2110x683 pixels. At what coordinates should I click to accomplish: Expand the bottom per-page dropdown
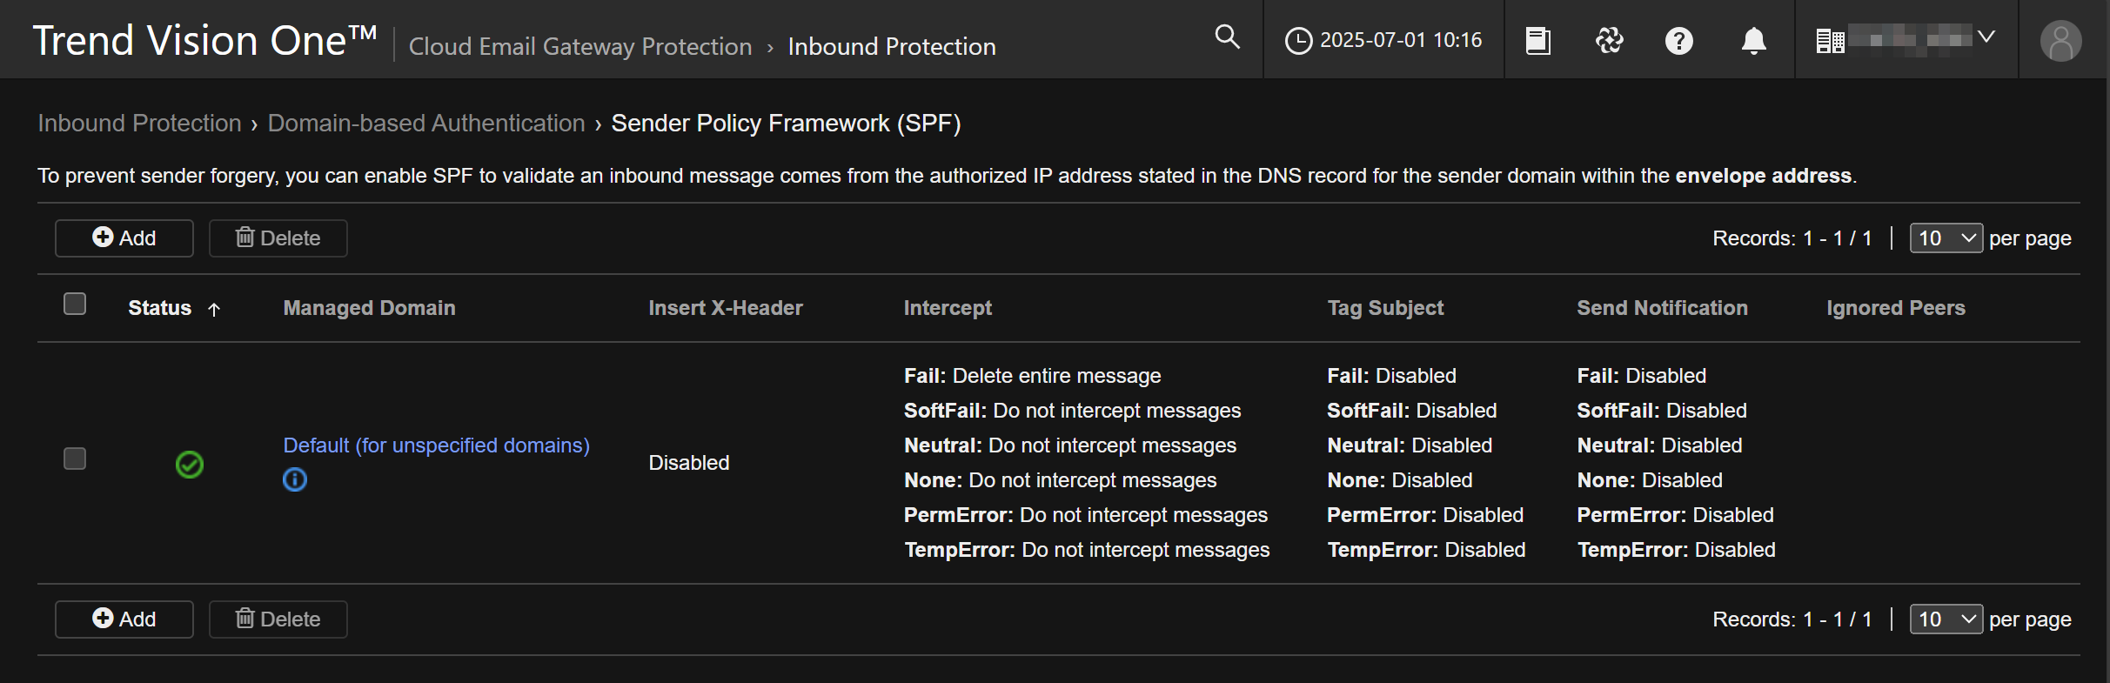pos(1946,619)
